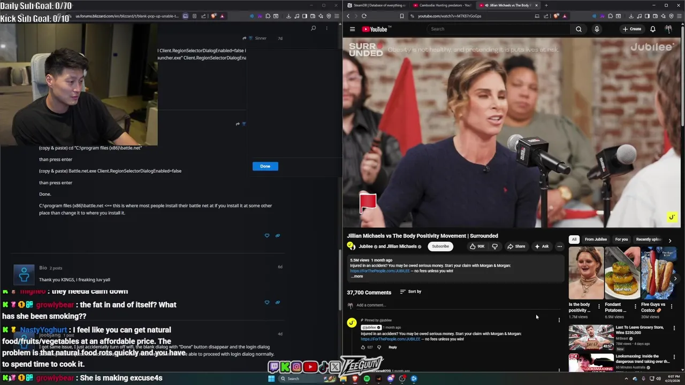Viewport: 685px width, 385px height.
Task: Dislike the Jillian Michaels video
Action: (494, 247)
